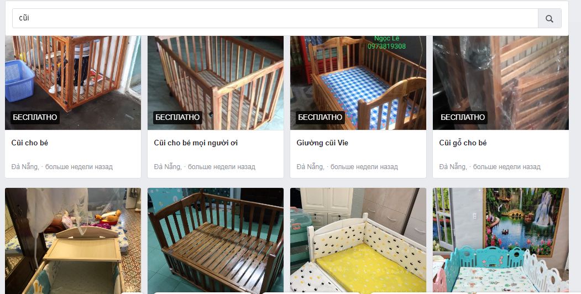Click БЕСПЛАТНО badge on 'Cũi cho bé' photo
581x294 pixels.
35,117
